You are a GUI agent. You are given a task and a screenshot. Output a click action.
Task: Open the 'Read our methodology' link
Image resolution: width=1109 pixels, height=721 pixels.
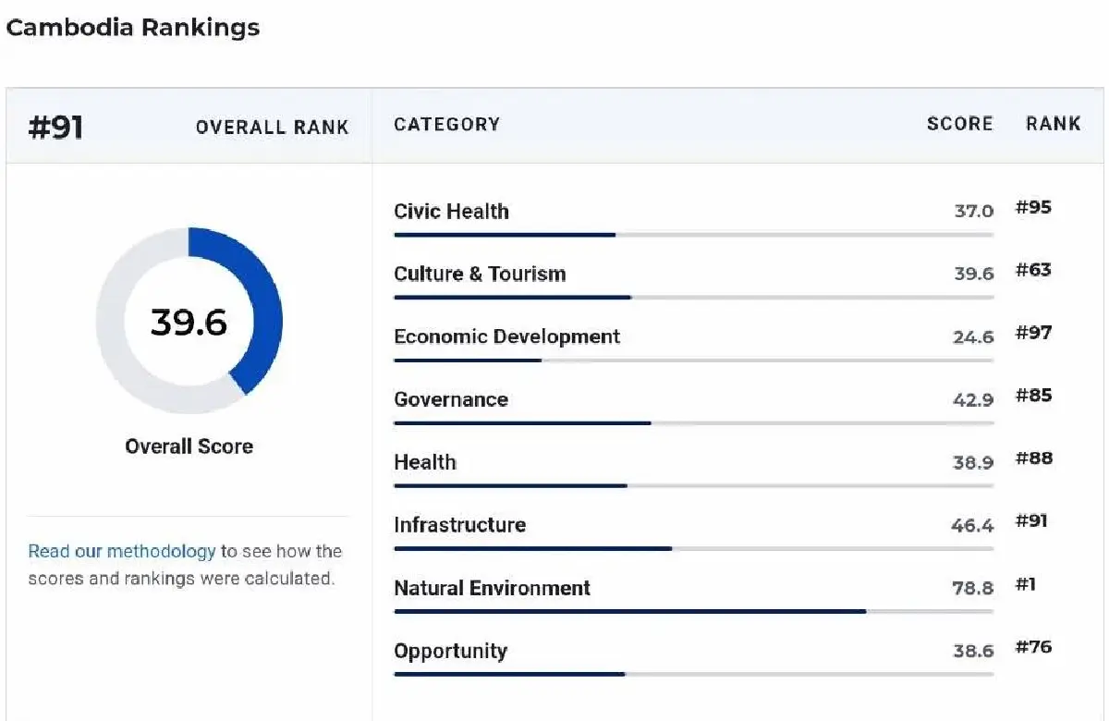pos(121,552)
